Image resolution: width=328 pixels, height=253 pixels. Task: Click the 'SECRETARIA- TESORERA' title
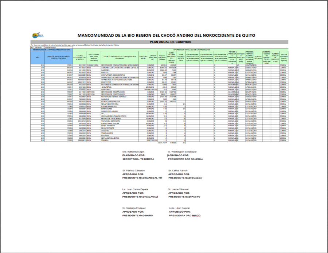pyautogui.click(x=138, y=159)
